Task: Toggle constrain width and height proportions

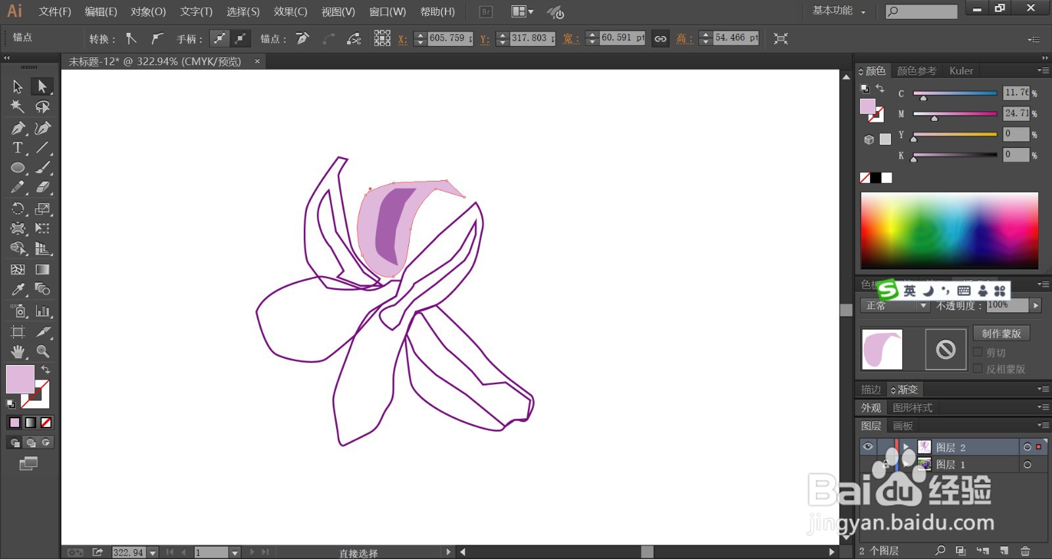Action: tap(660, 38)
